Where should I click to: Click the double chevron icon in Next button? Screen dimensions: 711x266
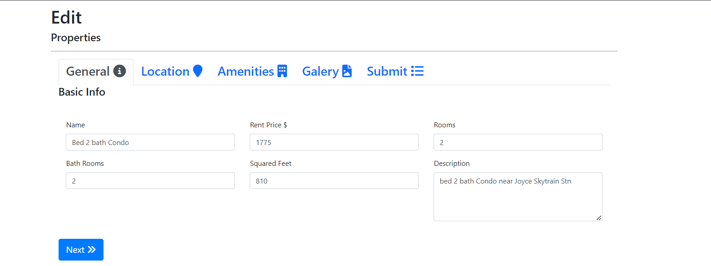coord(92,250)
